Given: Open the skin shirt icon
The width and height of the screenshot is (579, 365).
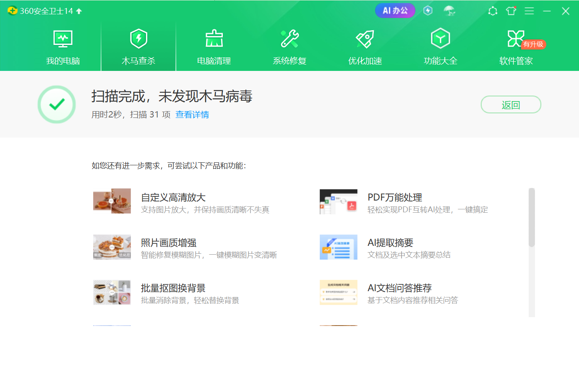Looking at the screenshot, I should coord(511,11).
